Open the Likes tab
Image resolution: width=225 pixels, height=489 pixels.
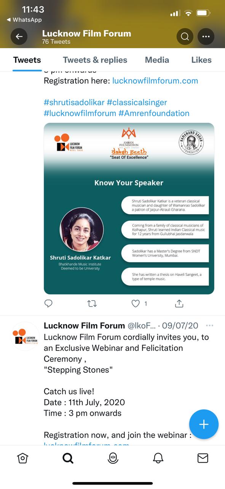point(201,60)
